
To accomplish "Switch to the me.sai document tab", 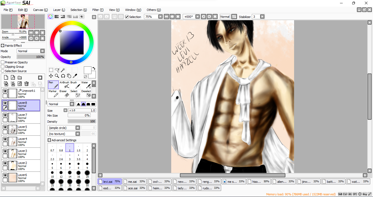I will tap(134, 181).
